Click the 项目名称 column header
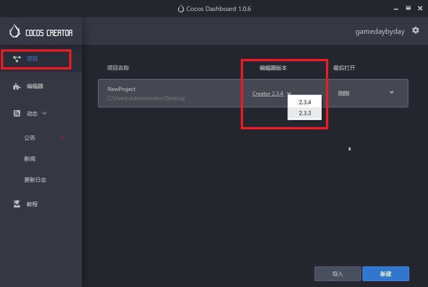The height and width of the screenshot is (287, 428). tap(118, 68)
